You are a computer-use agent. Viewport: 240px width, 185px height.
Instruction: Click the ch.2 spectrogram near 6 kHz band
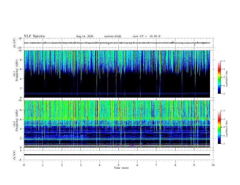coord(117,118)
